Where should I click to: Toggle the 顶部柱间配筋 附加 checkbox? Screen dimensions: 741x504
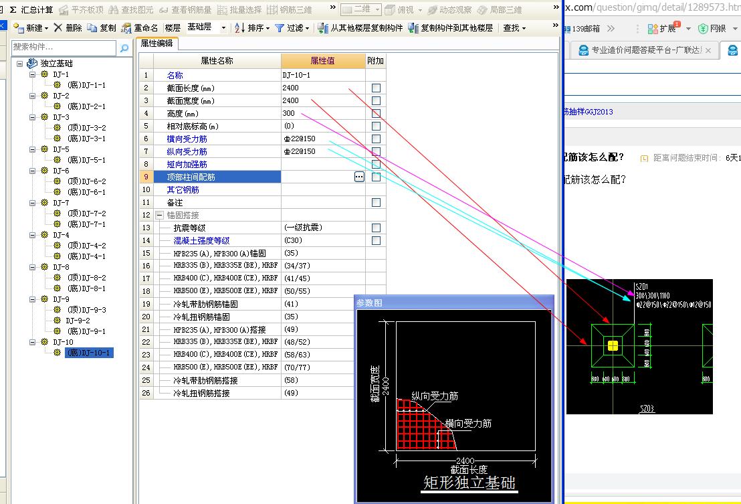(x=376, y=177)
